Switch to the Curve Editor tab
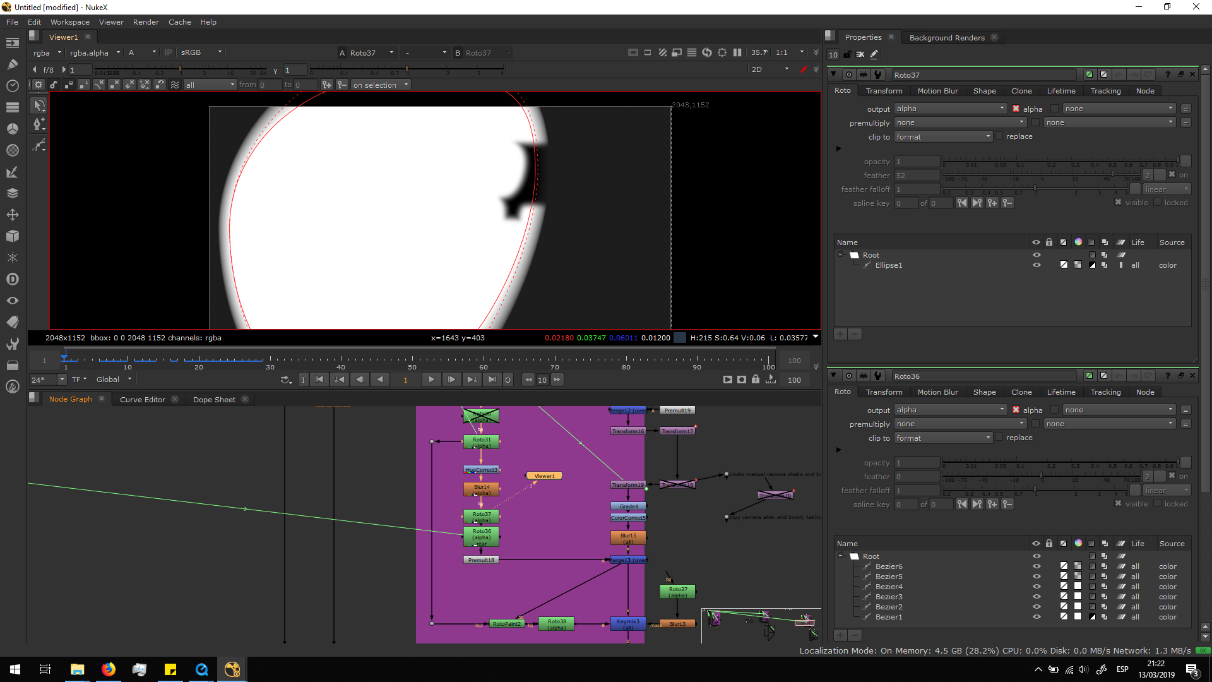This screenshot has height=682, width=1212. pos(143,400)
